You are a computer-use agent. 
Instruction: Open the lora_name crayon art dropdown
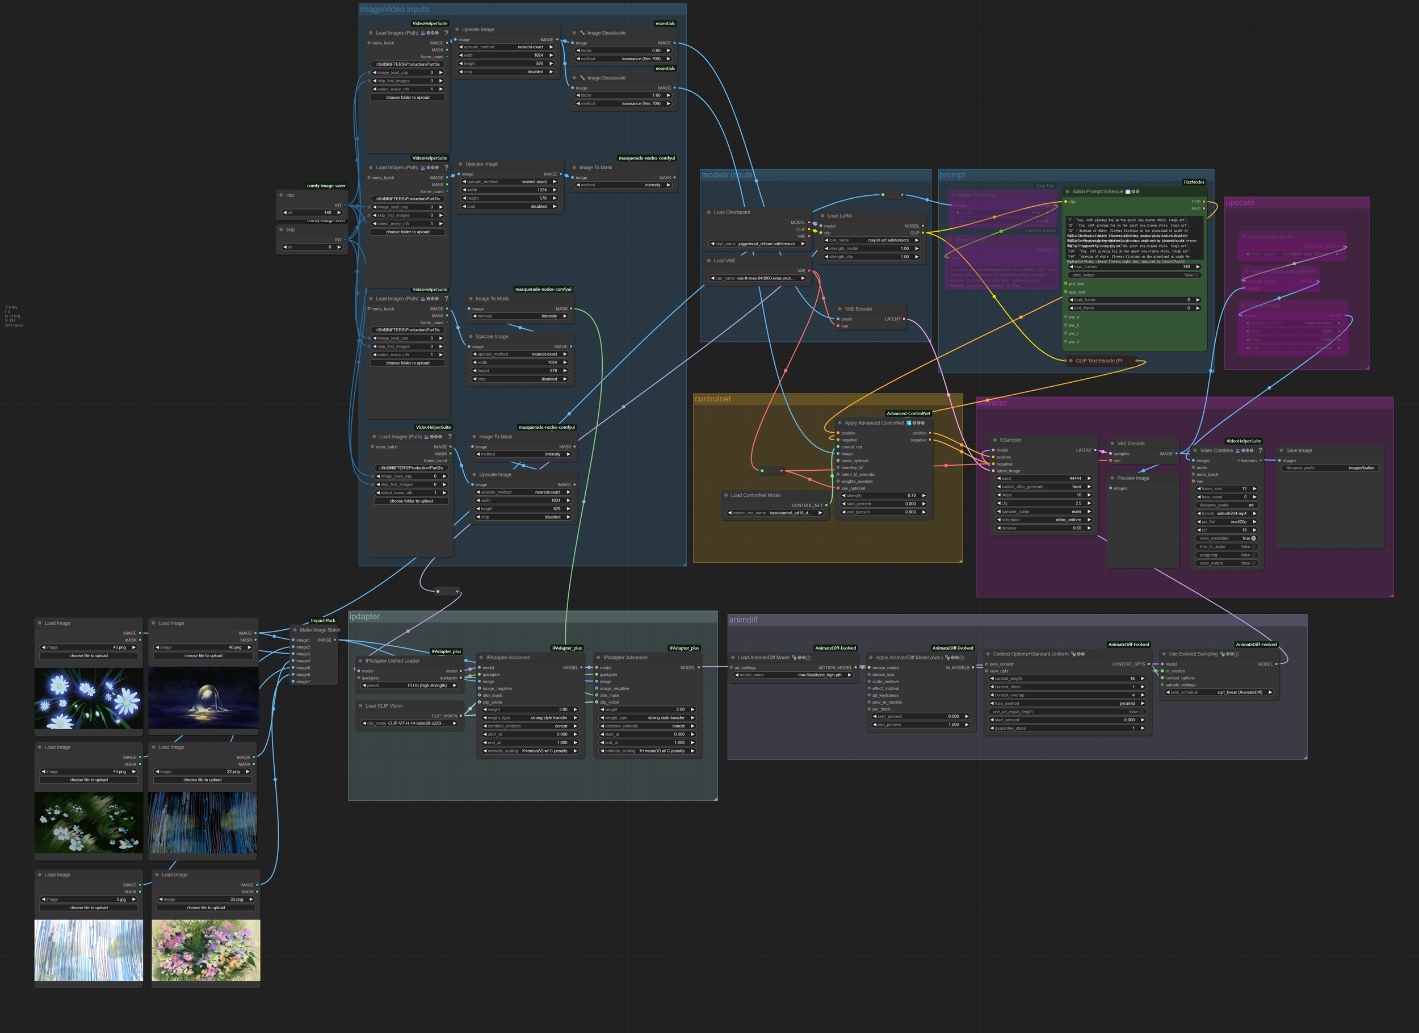[x=871, y=240]
